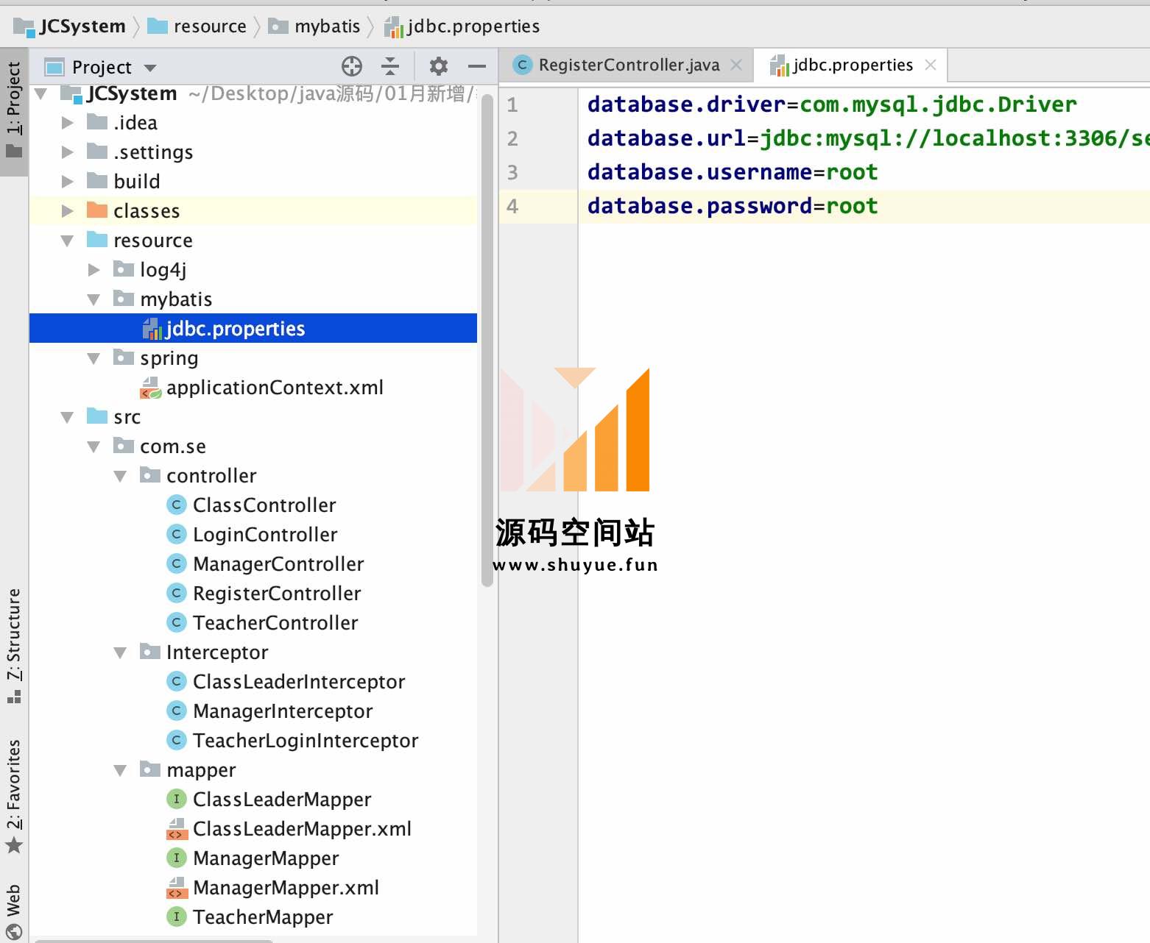The width and height of the screenshot is (1150, 943).
Task: Select jdbc.properties file icon in tree
Action: point(152,329)
